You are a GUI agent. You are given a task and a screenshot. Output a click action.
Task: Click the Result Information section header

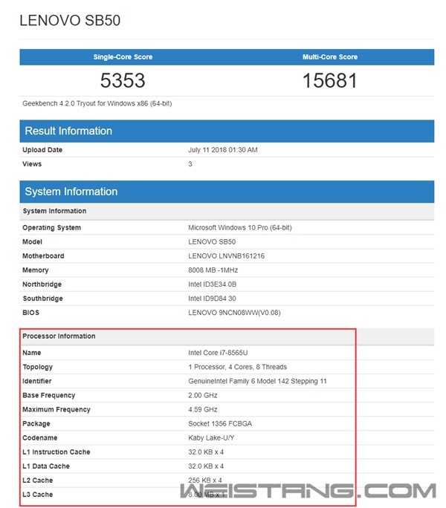coord(227,131)
